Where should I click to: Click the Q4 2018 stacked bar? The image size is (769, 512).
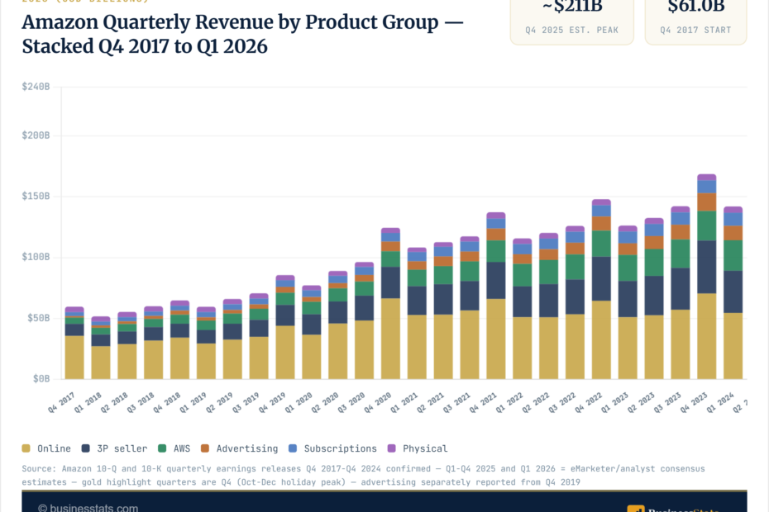click(x=180, y=339)
